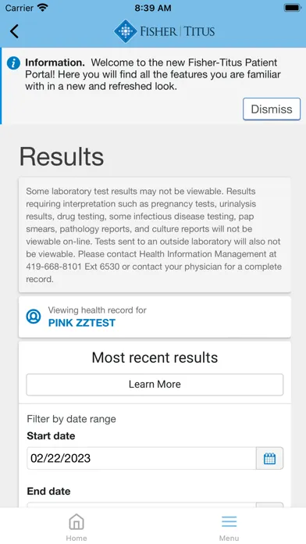
Task: Tap the back arrow in header
Action: (x=14, y=31)
